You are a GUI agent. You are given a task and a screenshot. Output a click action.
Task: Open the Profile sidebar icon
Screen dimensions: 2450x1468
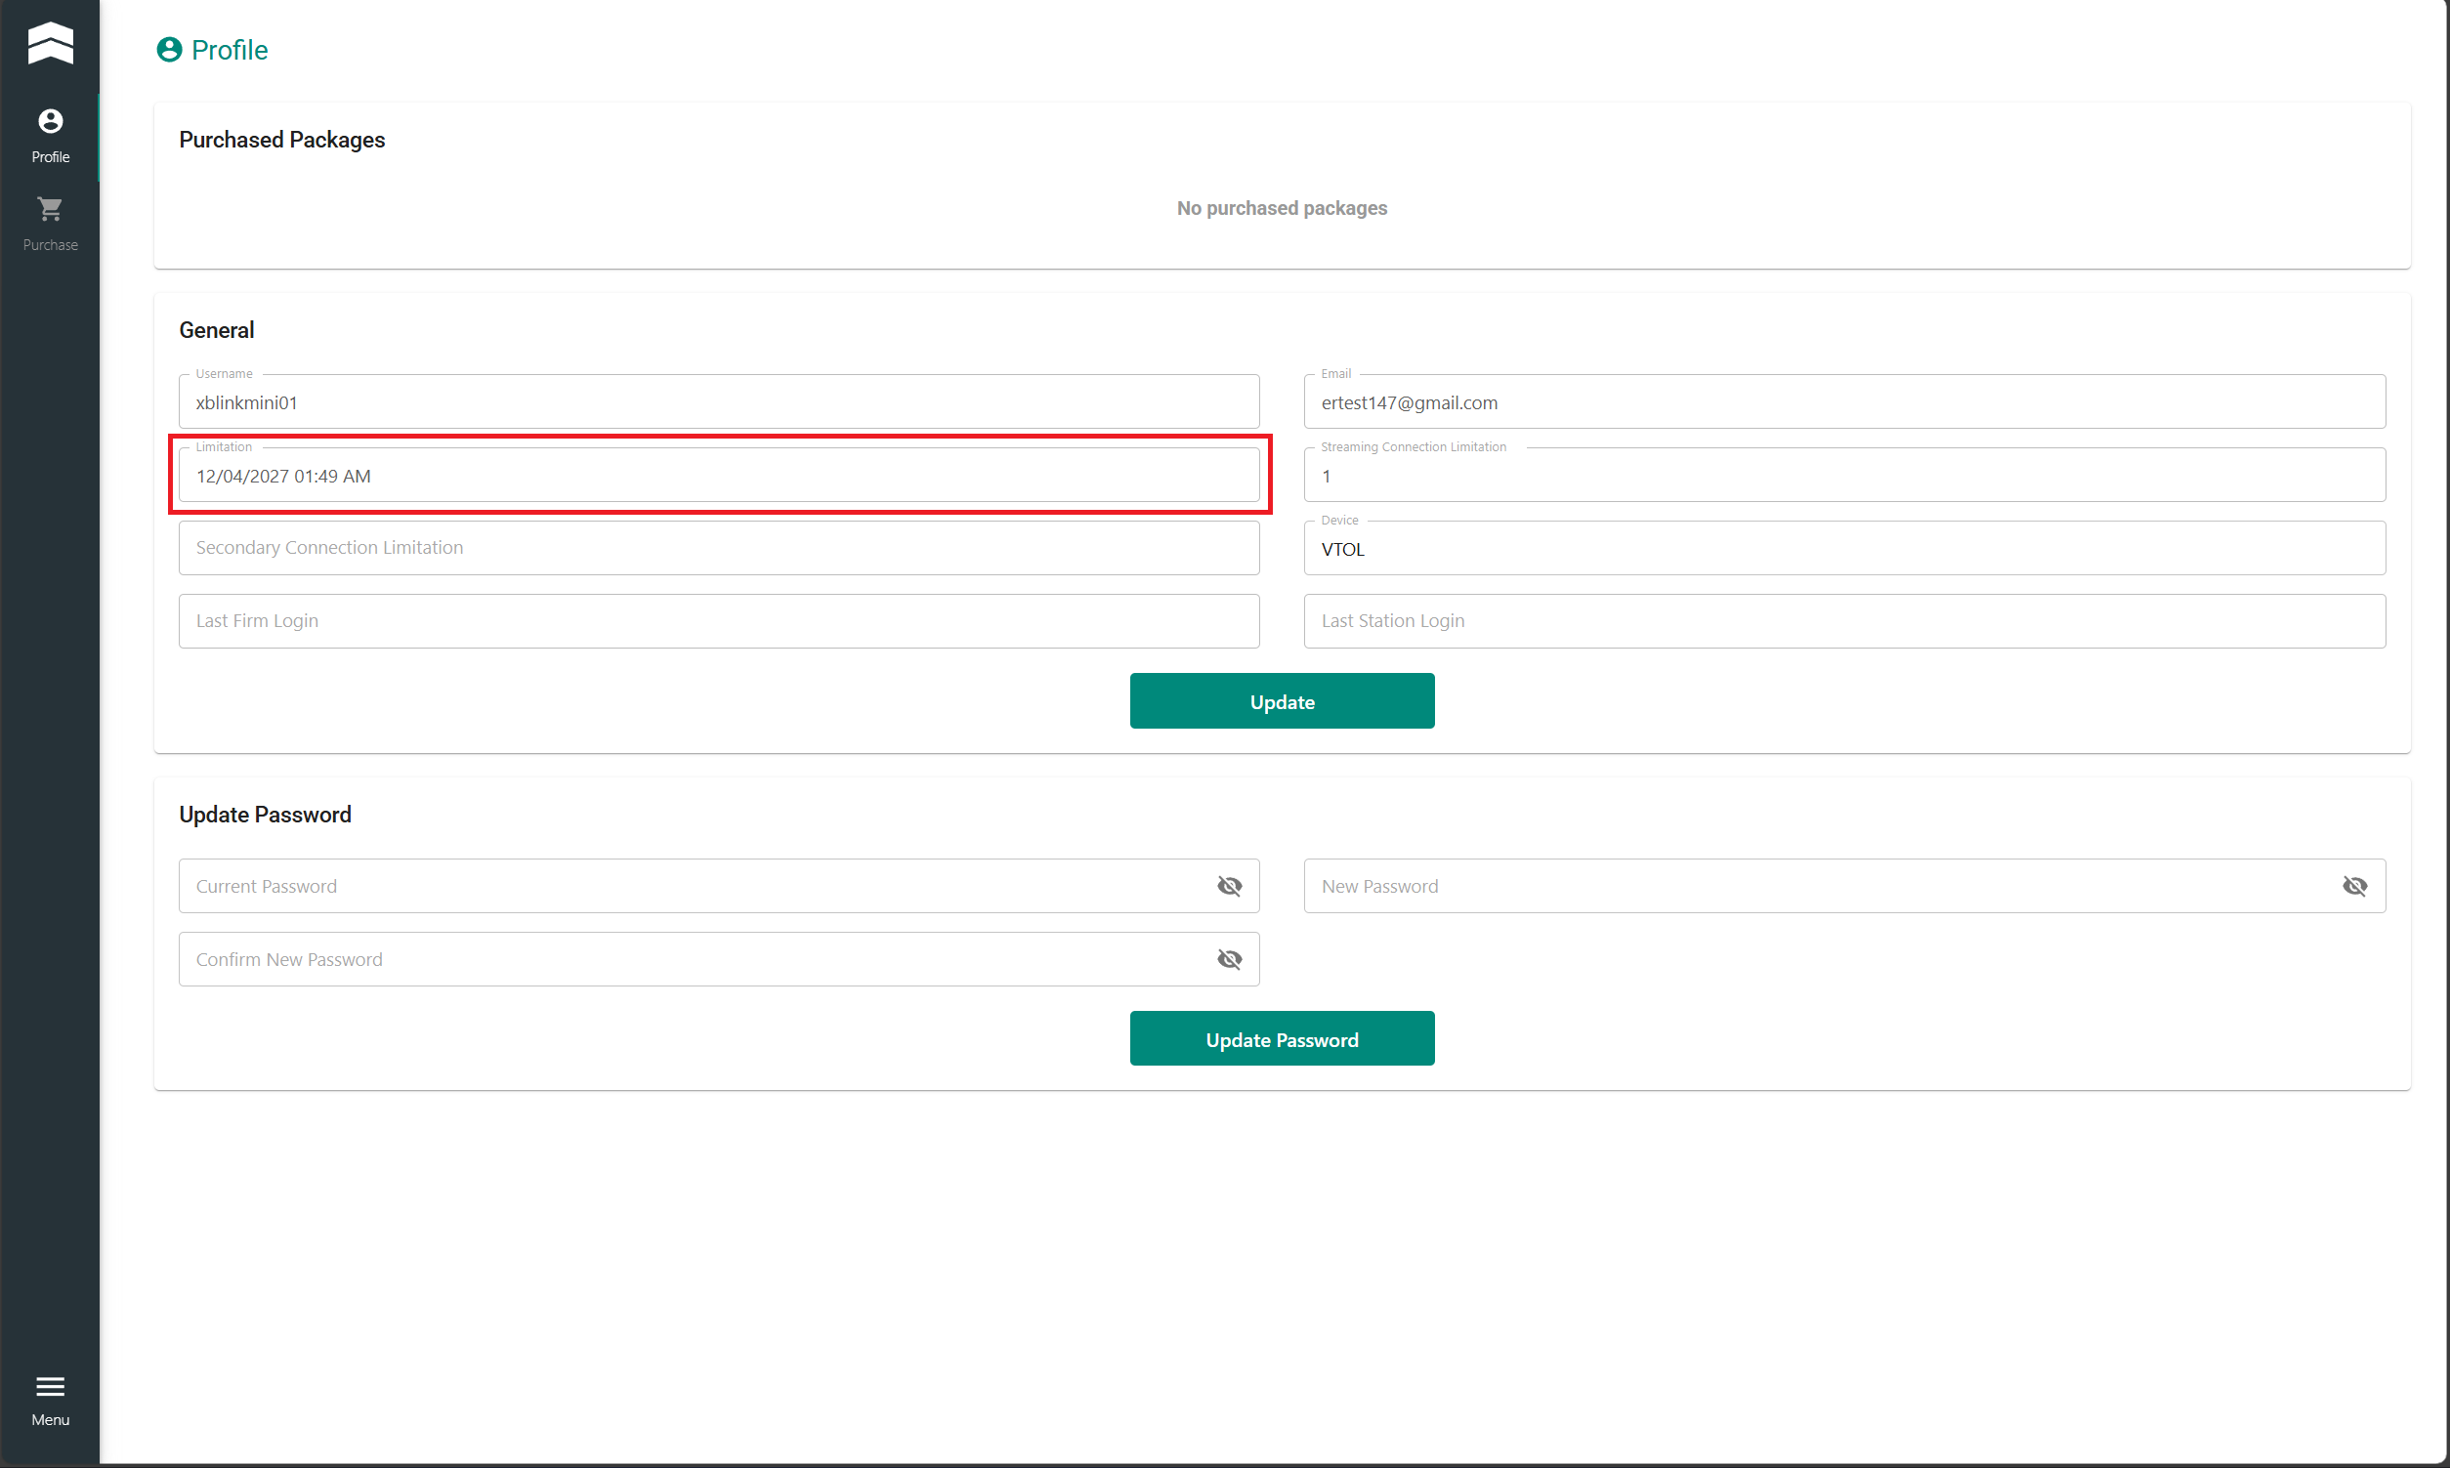(x=50, y=122)
